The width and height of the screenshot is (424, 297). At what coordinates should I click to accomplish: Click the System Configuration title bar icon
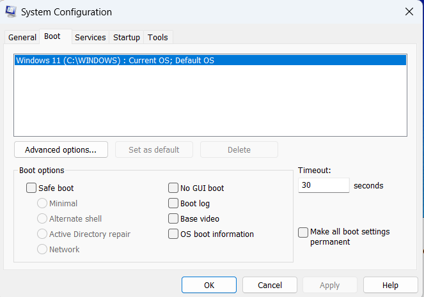click(11, 12)
